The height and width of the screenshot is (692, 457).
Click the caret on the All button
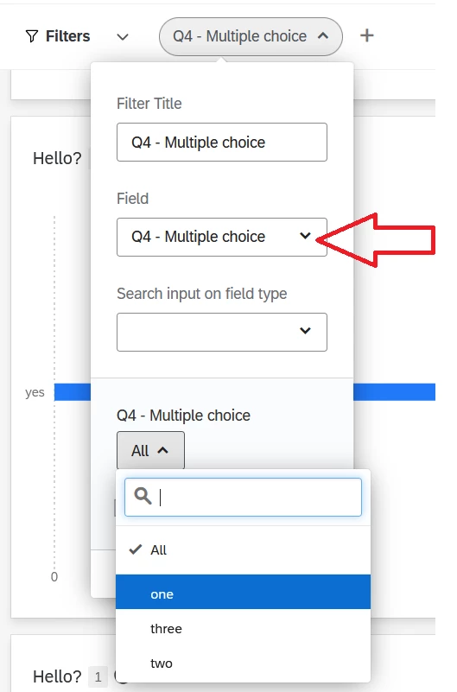click(162, 450)
